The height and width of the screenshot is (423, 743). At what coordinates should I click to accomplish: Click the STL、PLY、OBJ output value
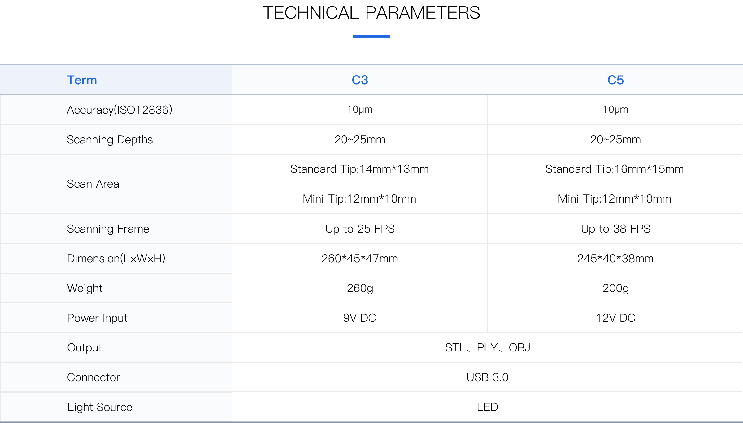pyautogui.click(x=488, y=348)
